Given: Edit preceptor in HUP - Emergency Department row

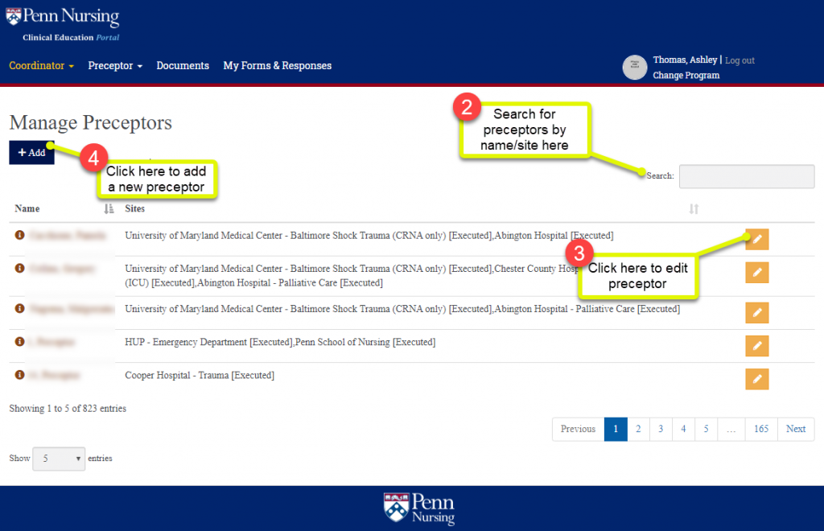Looking at the screenshot, I should coord(756,346).
